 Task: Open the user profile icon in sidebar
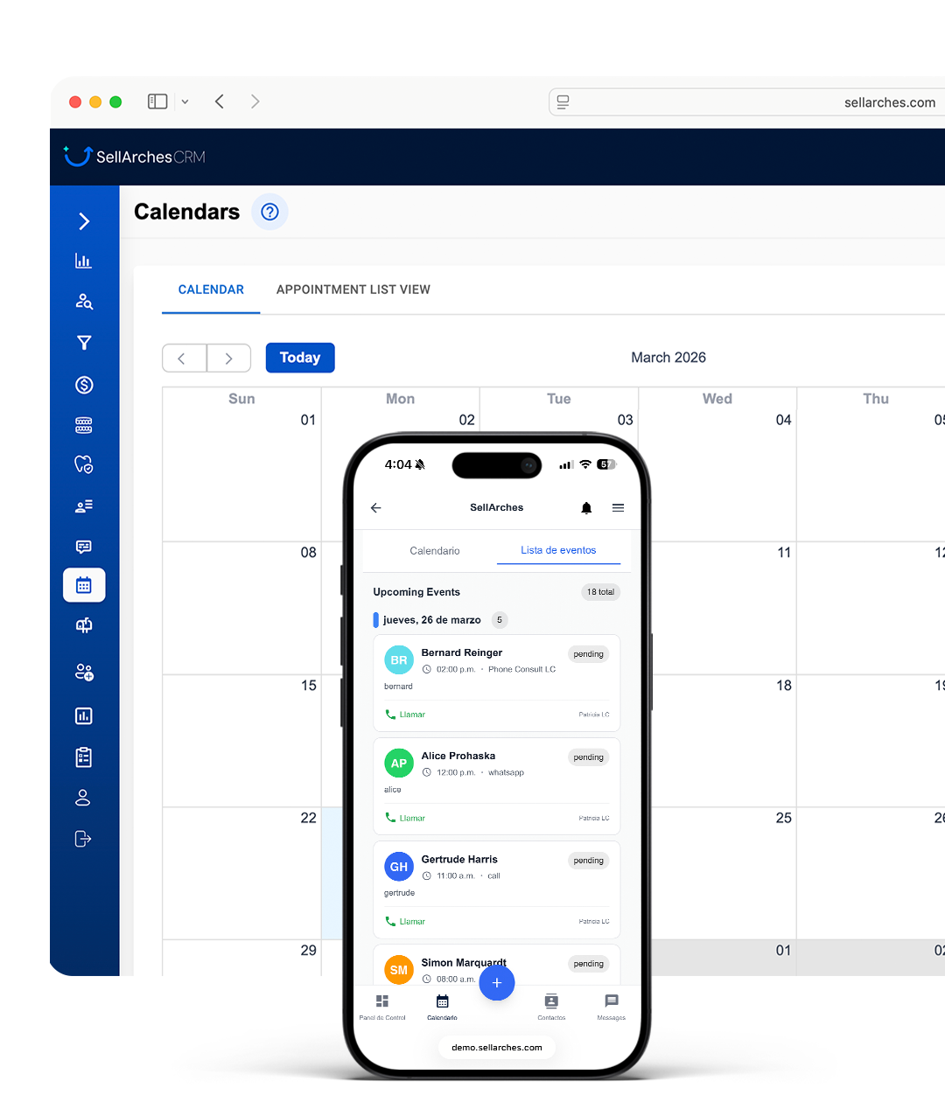point(83,798)
